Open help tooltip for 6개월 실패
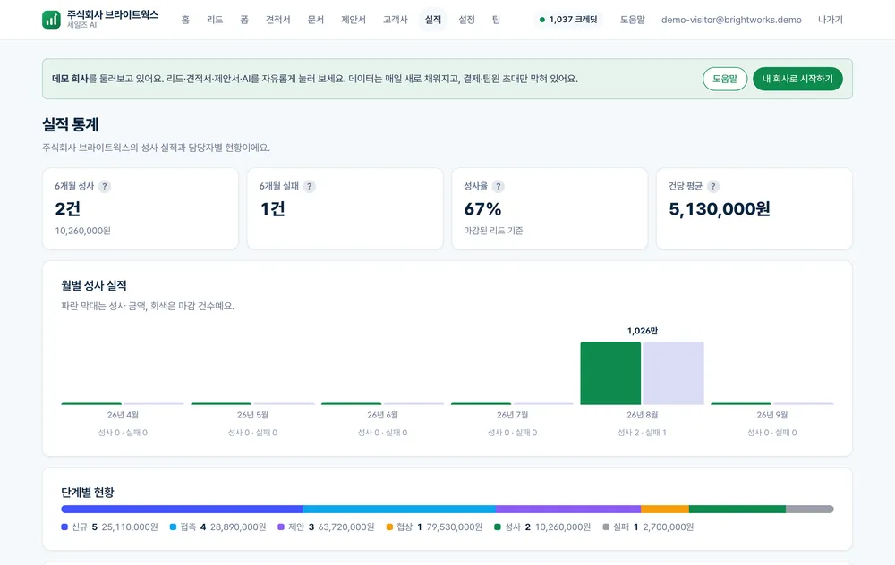Image resolution: width=895 pixels, height=565 pixels. pyautogui.click(x=310, y=187)
